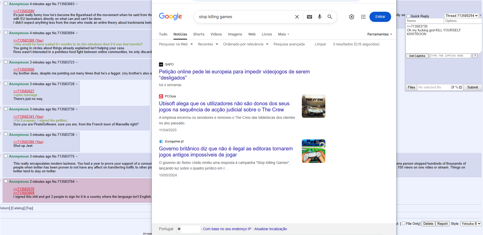Tick the checkbox for post No.713583738
Viewport: 483px width, 235px height.
click(x=6, y=134)
